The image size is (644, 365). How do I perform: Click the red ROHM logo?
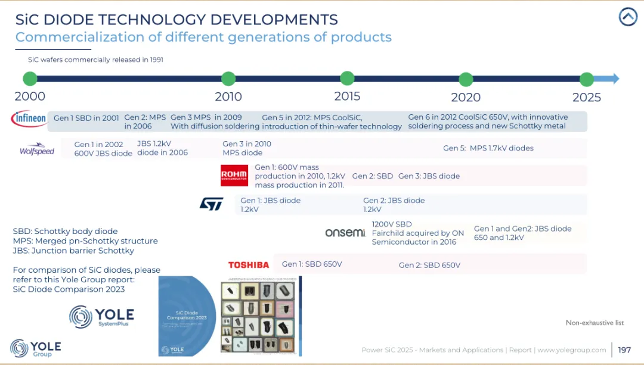click(x=234, y=176)
